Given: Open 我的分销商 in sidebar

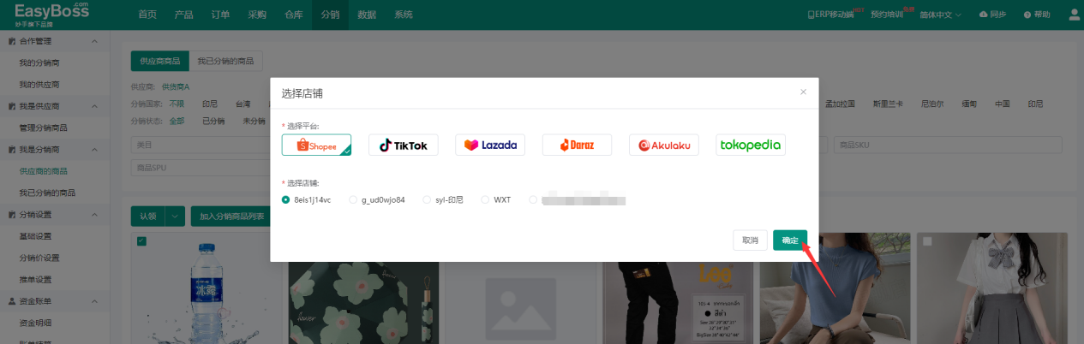Looking at the screenshot, I should click(x=39, y=62).
